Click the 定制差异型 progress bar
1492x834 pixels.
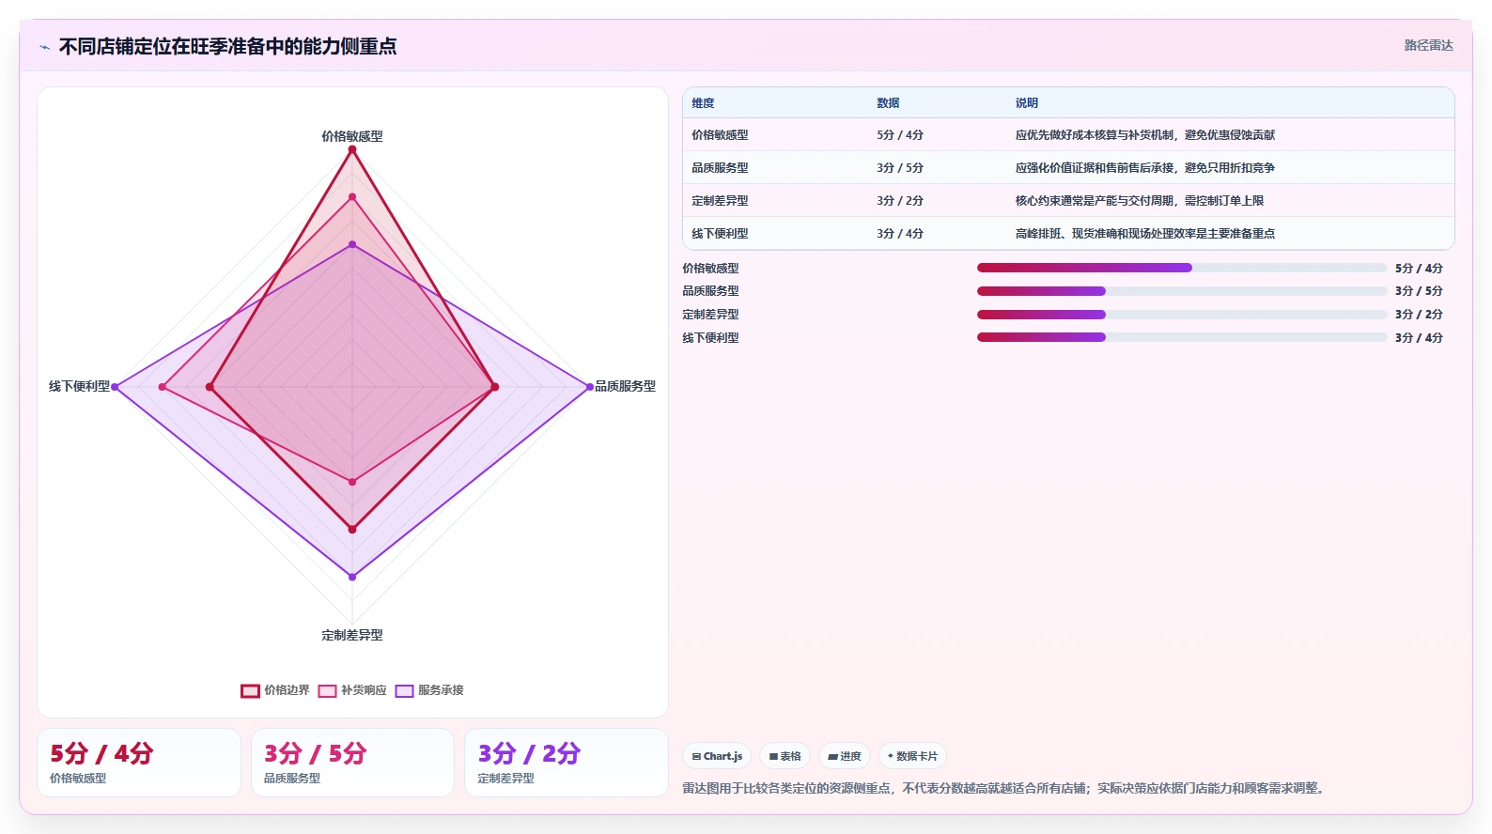click(1182, 315)
